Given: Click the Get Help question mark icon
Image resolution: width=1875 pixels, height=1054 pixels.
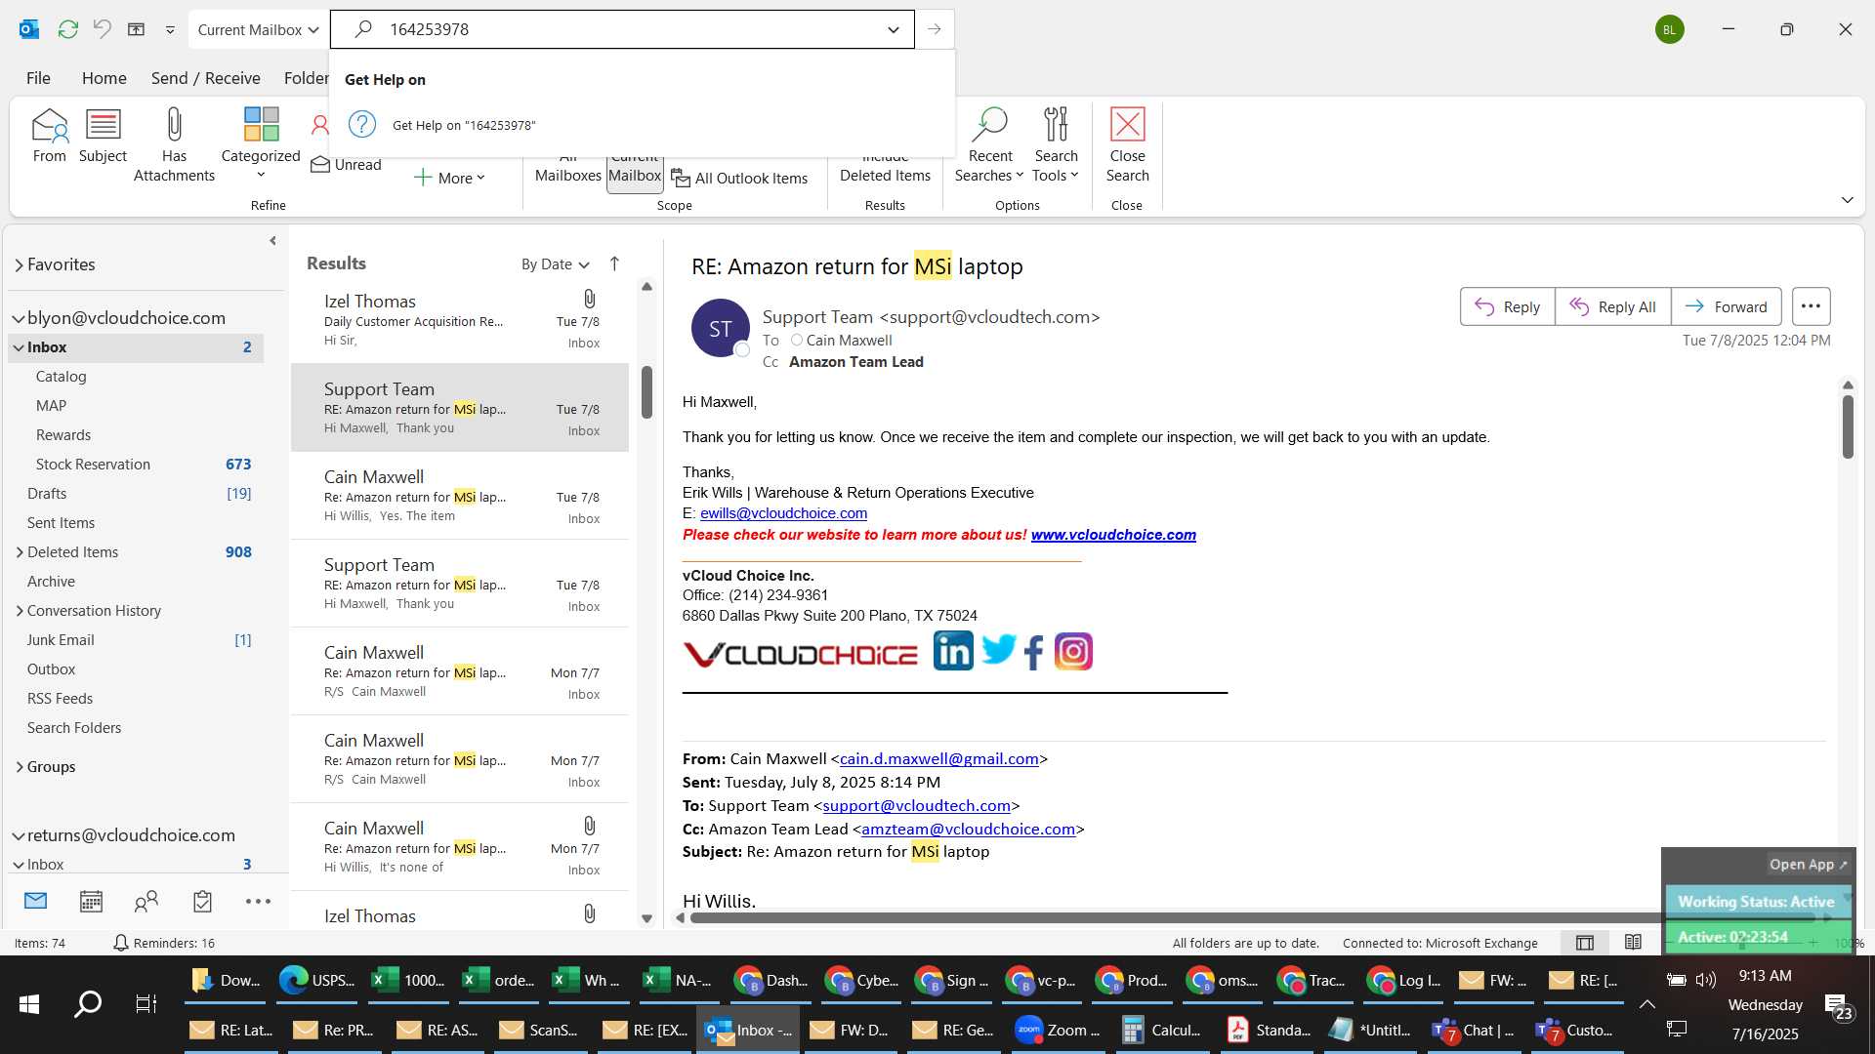Looking at the screenshot, I should (x=362, y=124).
